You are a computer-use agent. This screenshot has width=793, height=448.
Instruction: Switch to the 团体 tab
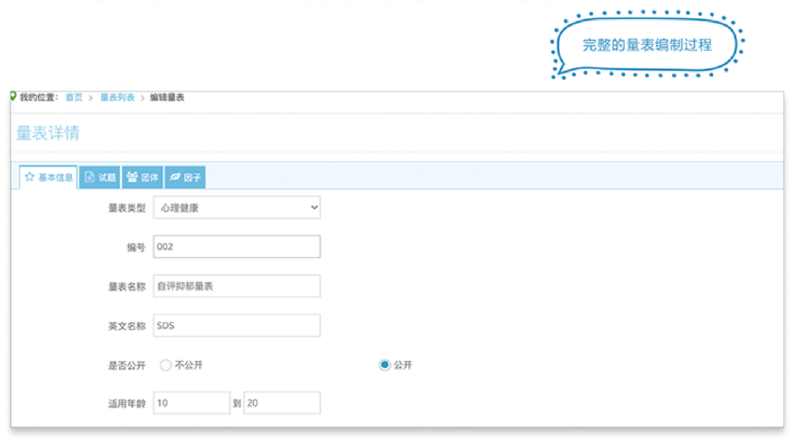pyautogui.click(x=142, y=177)
